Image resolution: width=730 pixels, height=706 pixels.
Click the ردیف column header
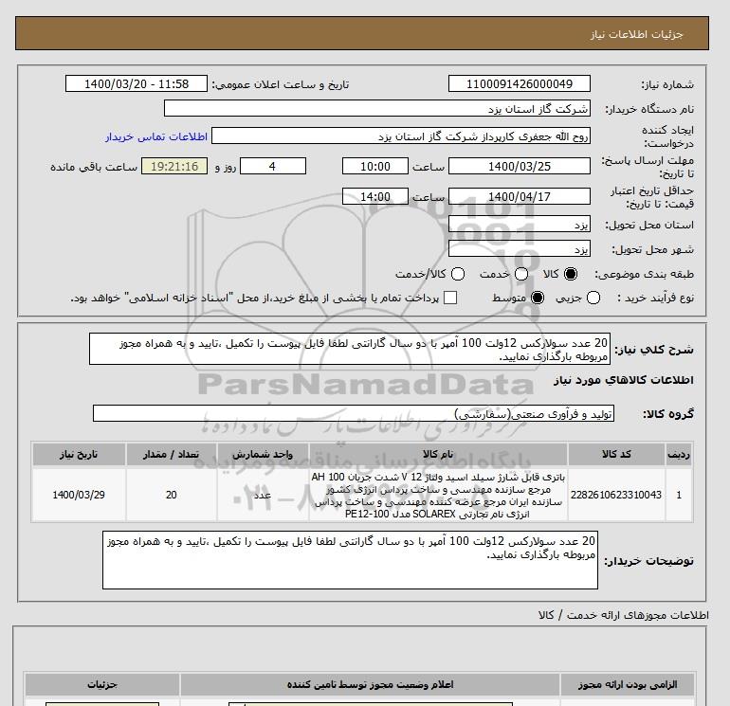coord(678,454)
